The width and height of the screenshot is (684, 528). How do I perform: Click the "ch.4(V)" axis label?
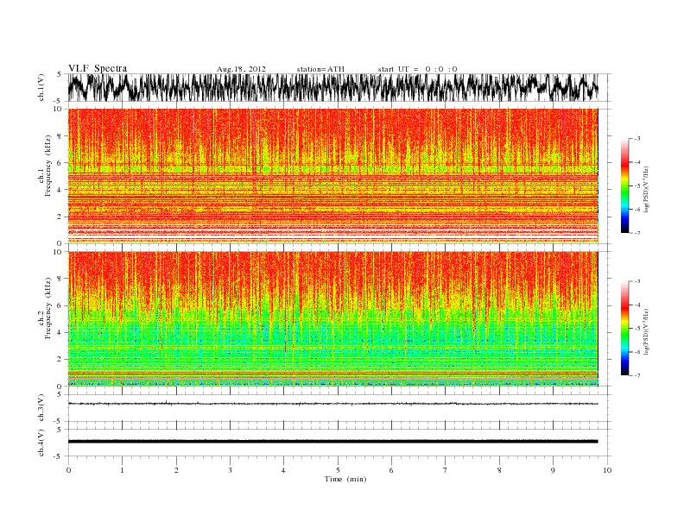pyautogui.click(x=41, y=443)
